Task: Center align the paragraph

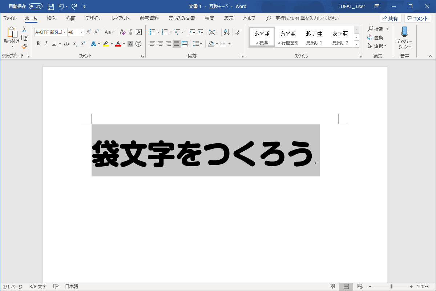Action: (x=161, y=44)
